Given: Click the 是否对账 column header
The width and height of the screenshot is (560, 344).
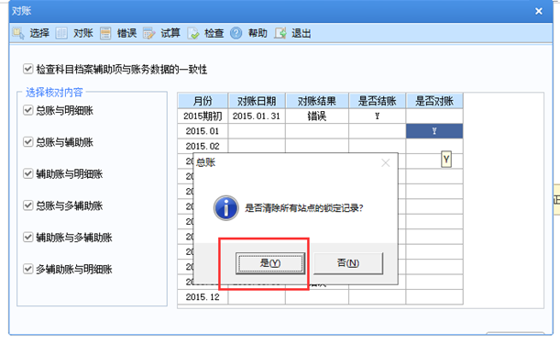Looking at the screenshot, I should click(x=434, y=101).
